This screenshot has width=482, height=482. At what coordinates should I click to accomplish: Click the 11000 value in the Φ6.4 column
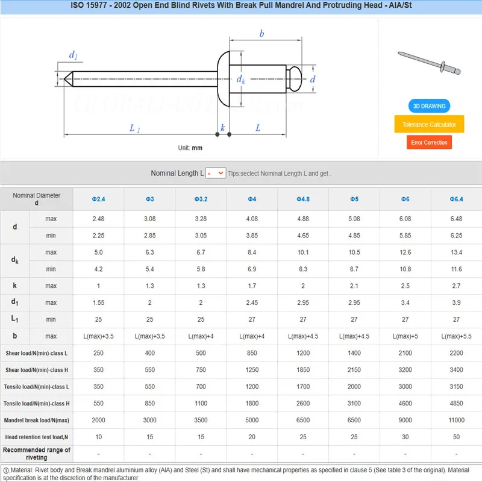click(x=456, y=421)
